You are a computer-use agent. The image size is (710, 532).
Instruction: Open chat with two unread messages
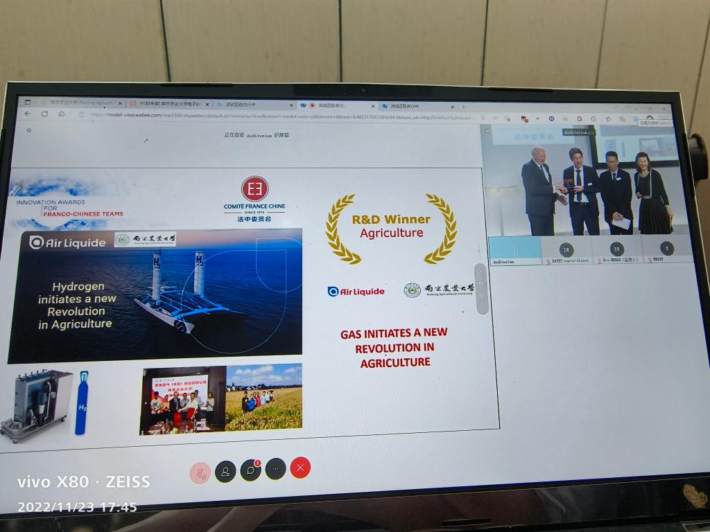[250, 470]
